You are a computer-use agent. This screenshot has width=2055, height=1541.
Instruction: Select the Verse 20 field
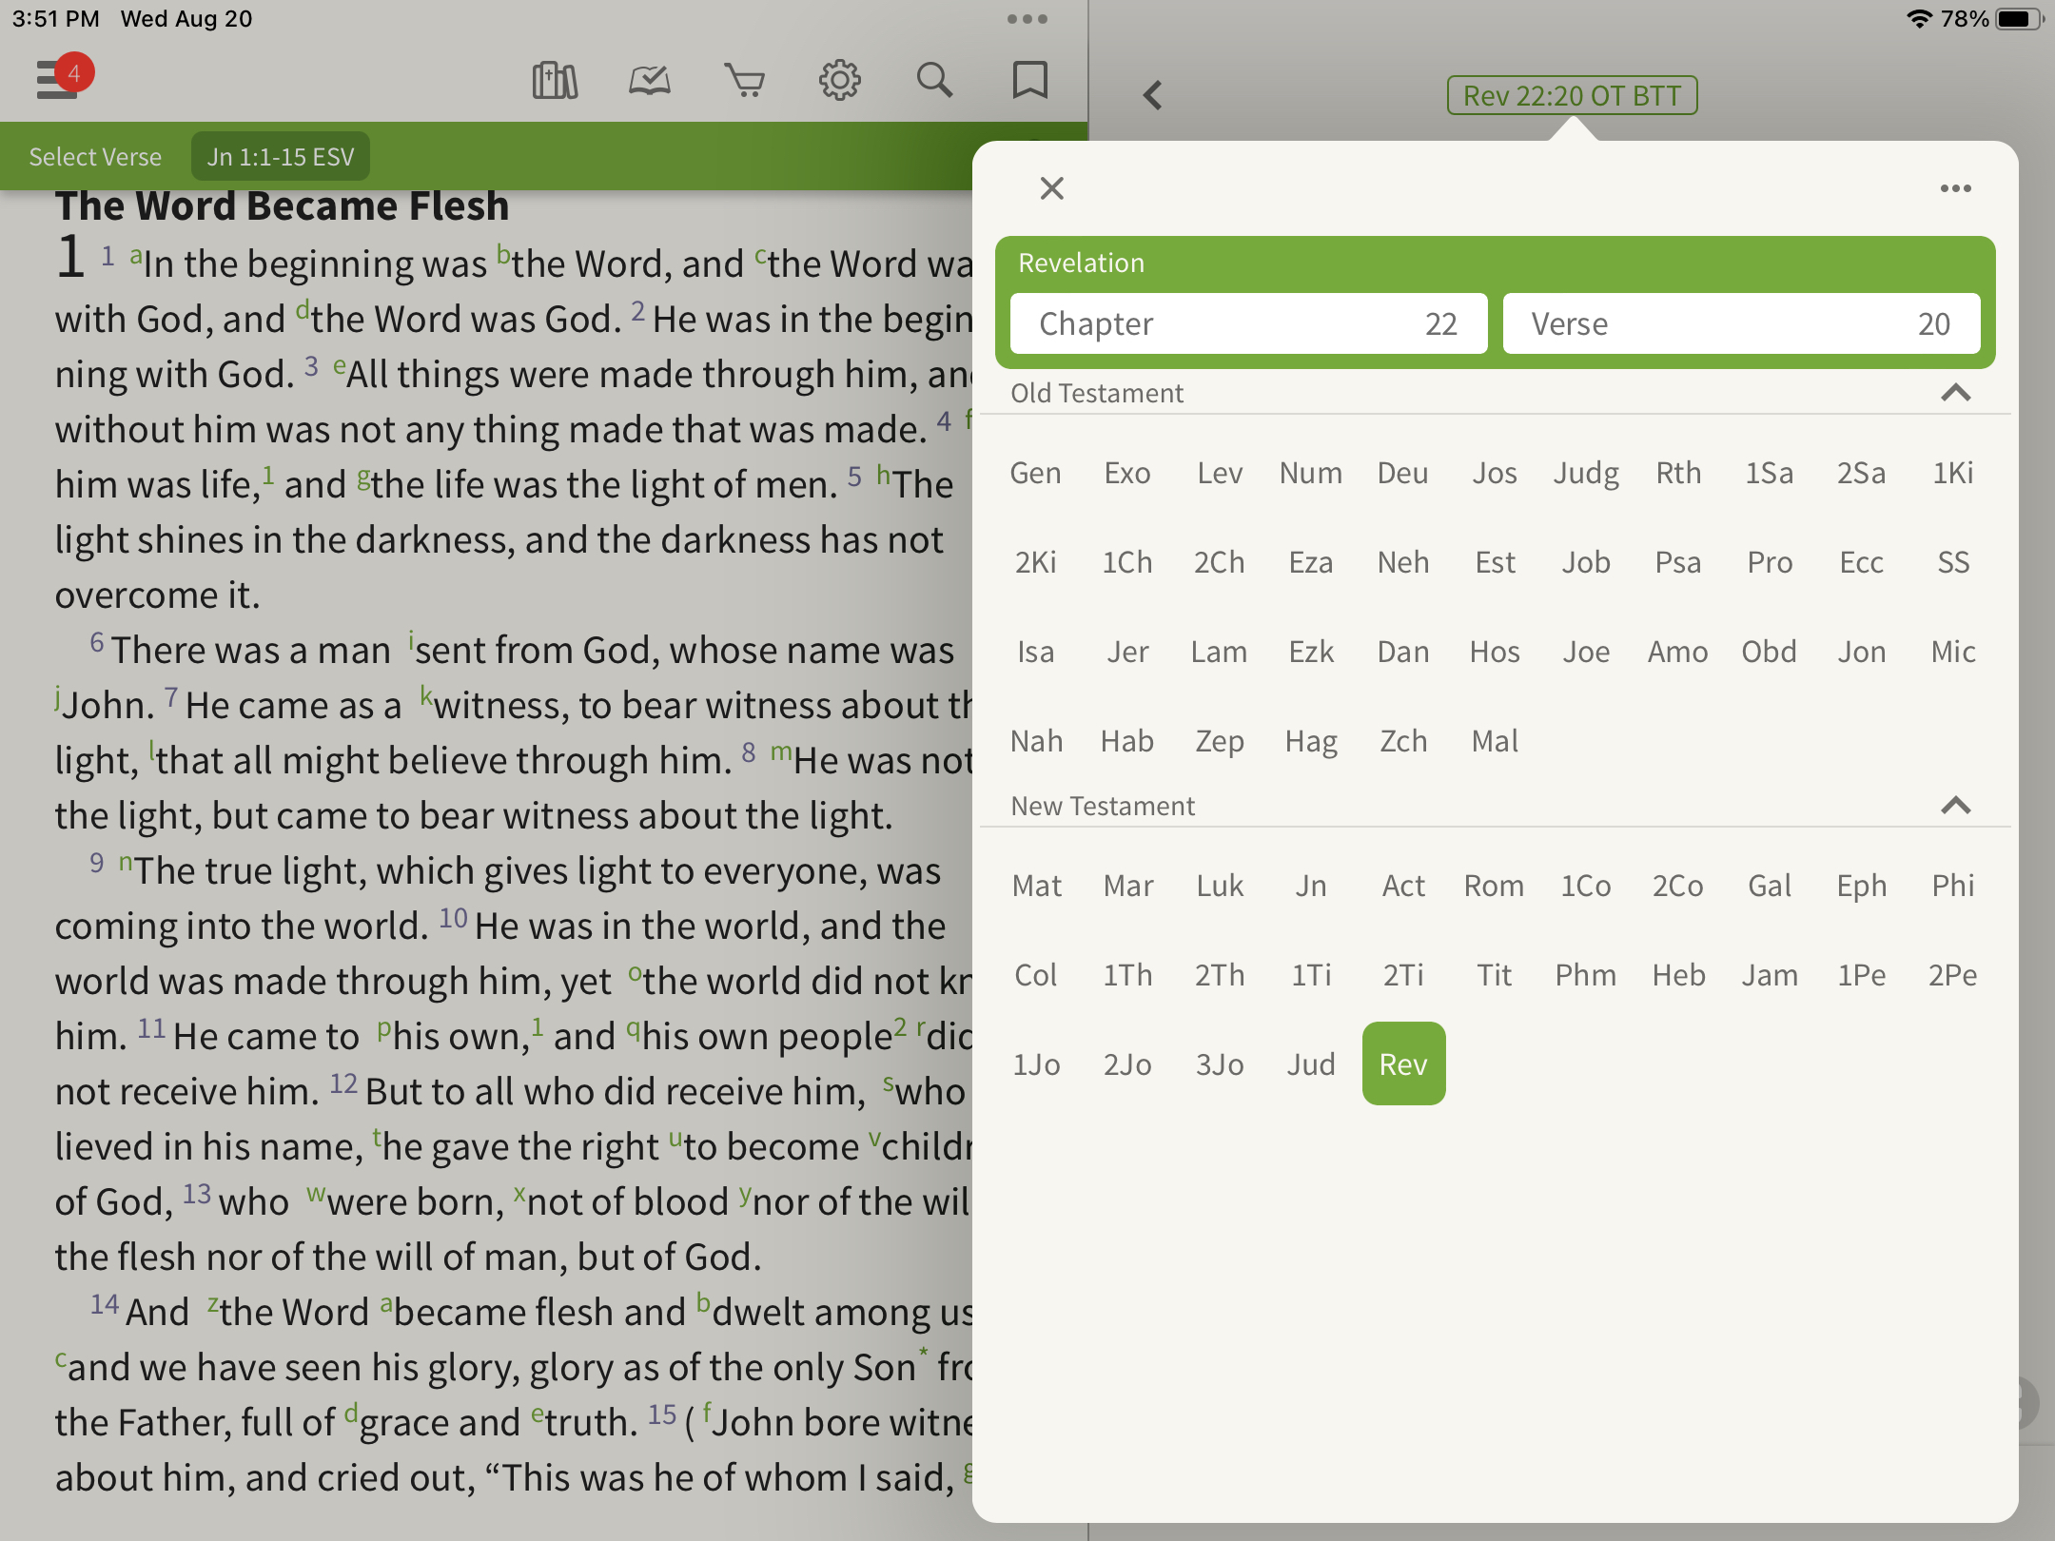click(1741, 323)
